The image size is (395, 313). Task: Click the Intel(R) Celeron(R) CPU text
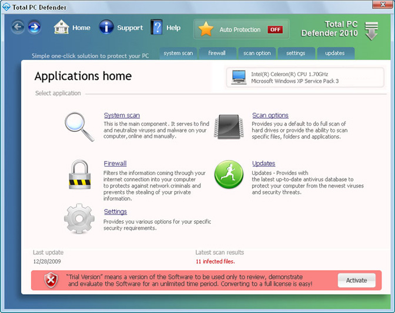tap(289, 74)
